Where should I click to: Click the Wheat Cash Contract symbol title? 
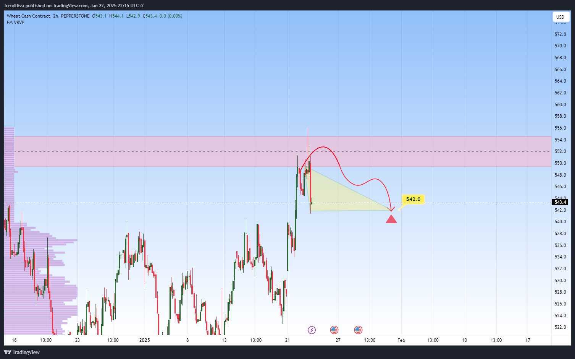29,16
